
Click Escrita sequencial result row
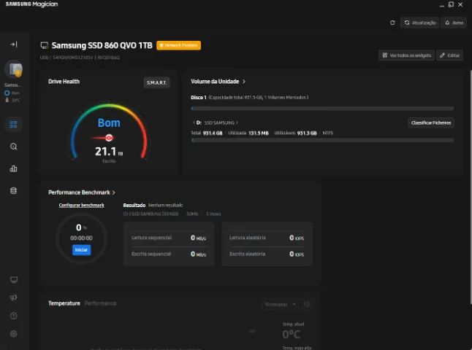(x=169, y=254)
